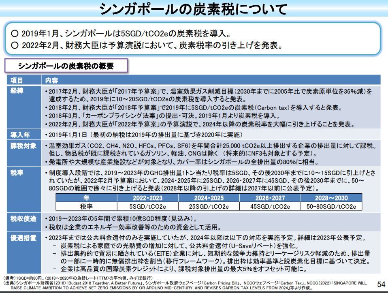Select the 優遇措置 row label

tap(23, 238)
